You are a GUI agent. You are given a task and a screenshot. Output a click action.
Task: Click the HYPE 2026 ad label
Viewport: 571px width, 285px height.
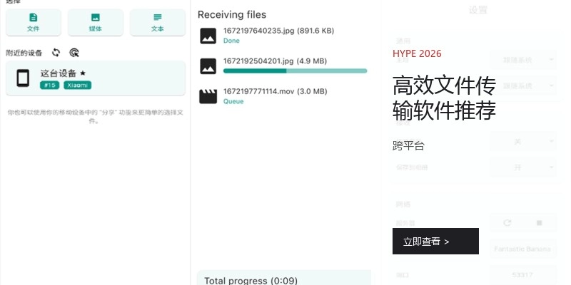[417, 54]
